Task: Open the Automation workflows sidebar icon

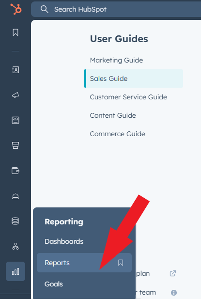Action: tap(15, 246)
